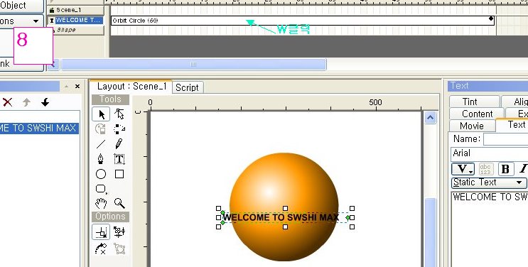
Task: Open the dropdown arrow beside 'ons'
Action: pos(36,21)
